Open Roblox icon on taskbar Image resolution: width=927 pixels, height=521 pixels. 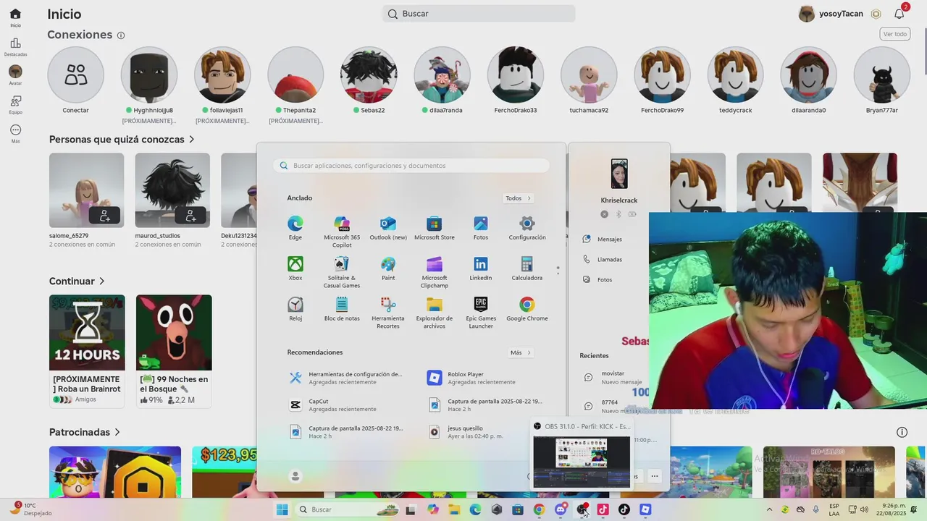[x=645, y=509]
